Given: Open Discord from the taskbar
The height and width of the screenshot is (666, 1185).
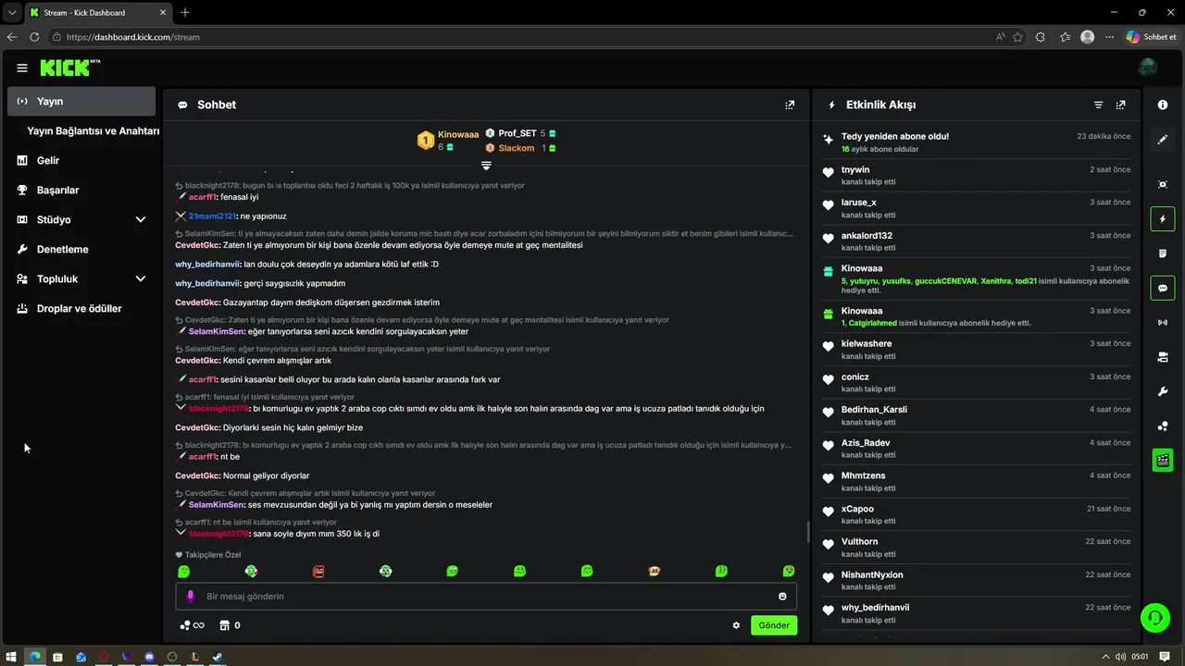Looking at the screenshot, I should click(149, 657).
